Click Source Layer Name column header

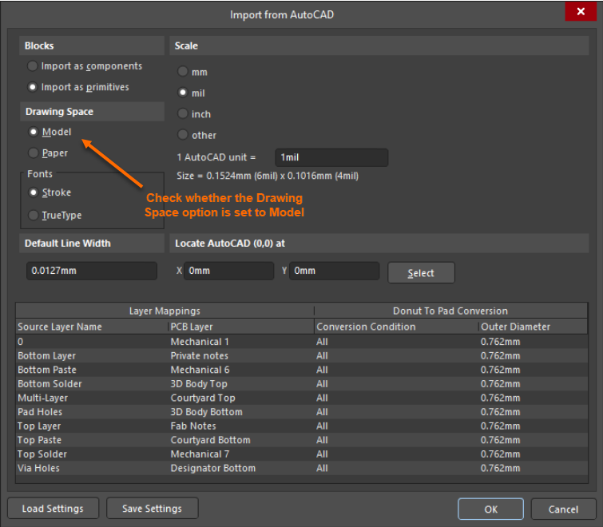[x=92, y=327]
